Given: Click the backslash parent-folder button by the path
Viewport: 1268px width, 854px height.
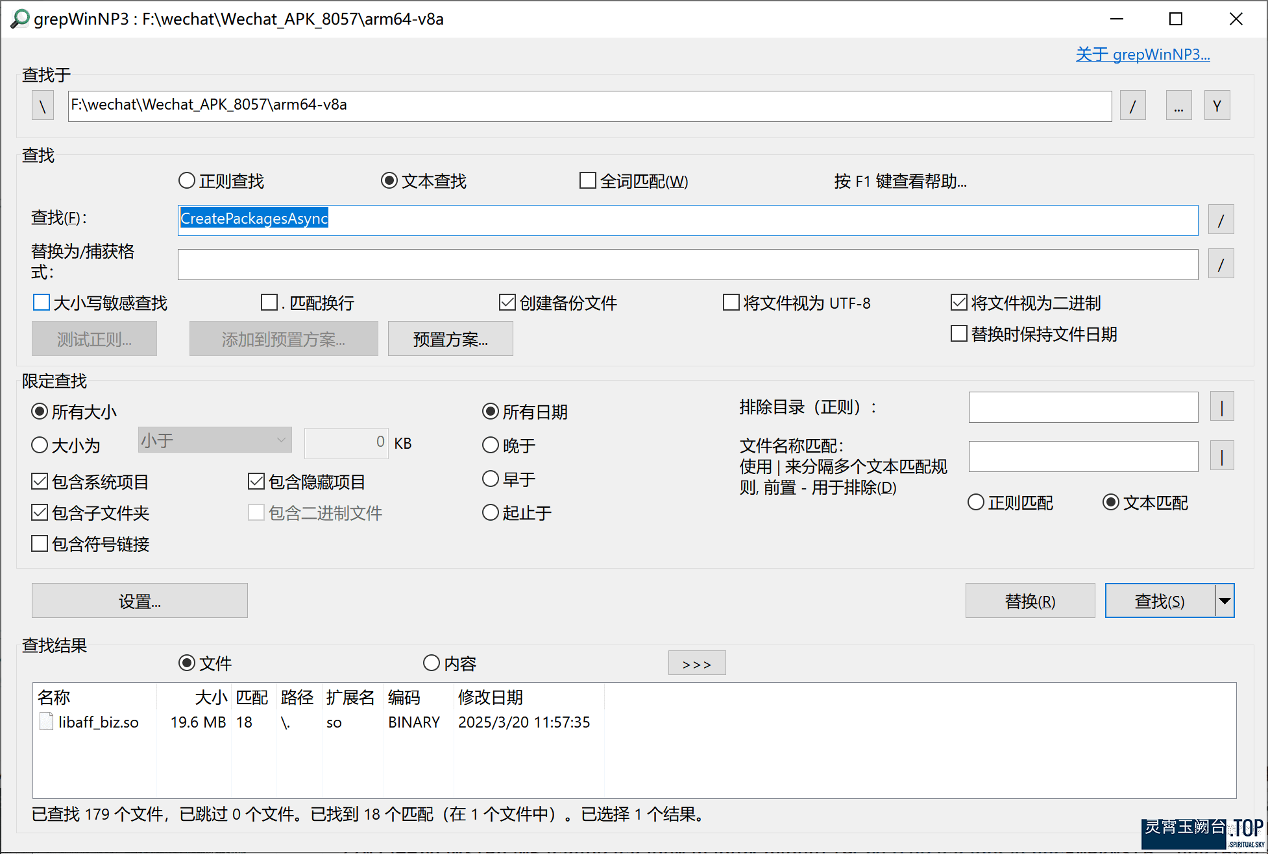Looking at the screenshot, I should click(x=43, y=106).
